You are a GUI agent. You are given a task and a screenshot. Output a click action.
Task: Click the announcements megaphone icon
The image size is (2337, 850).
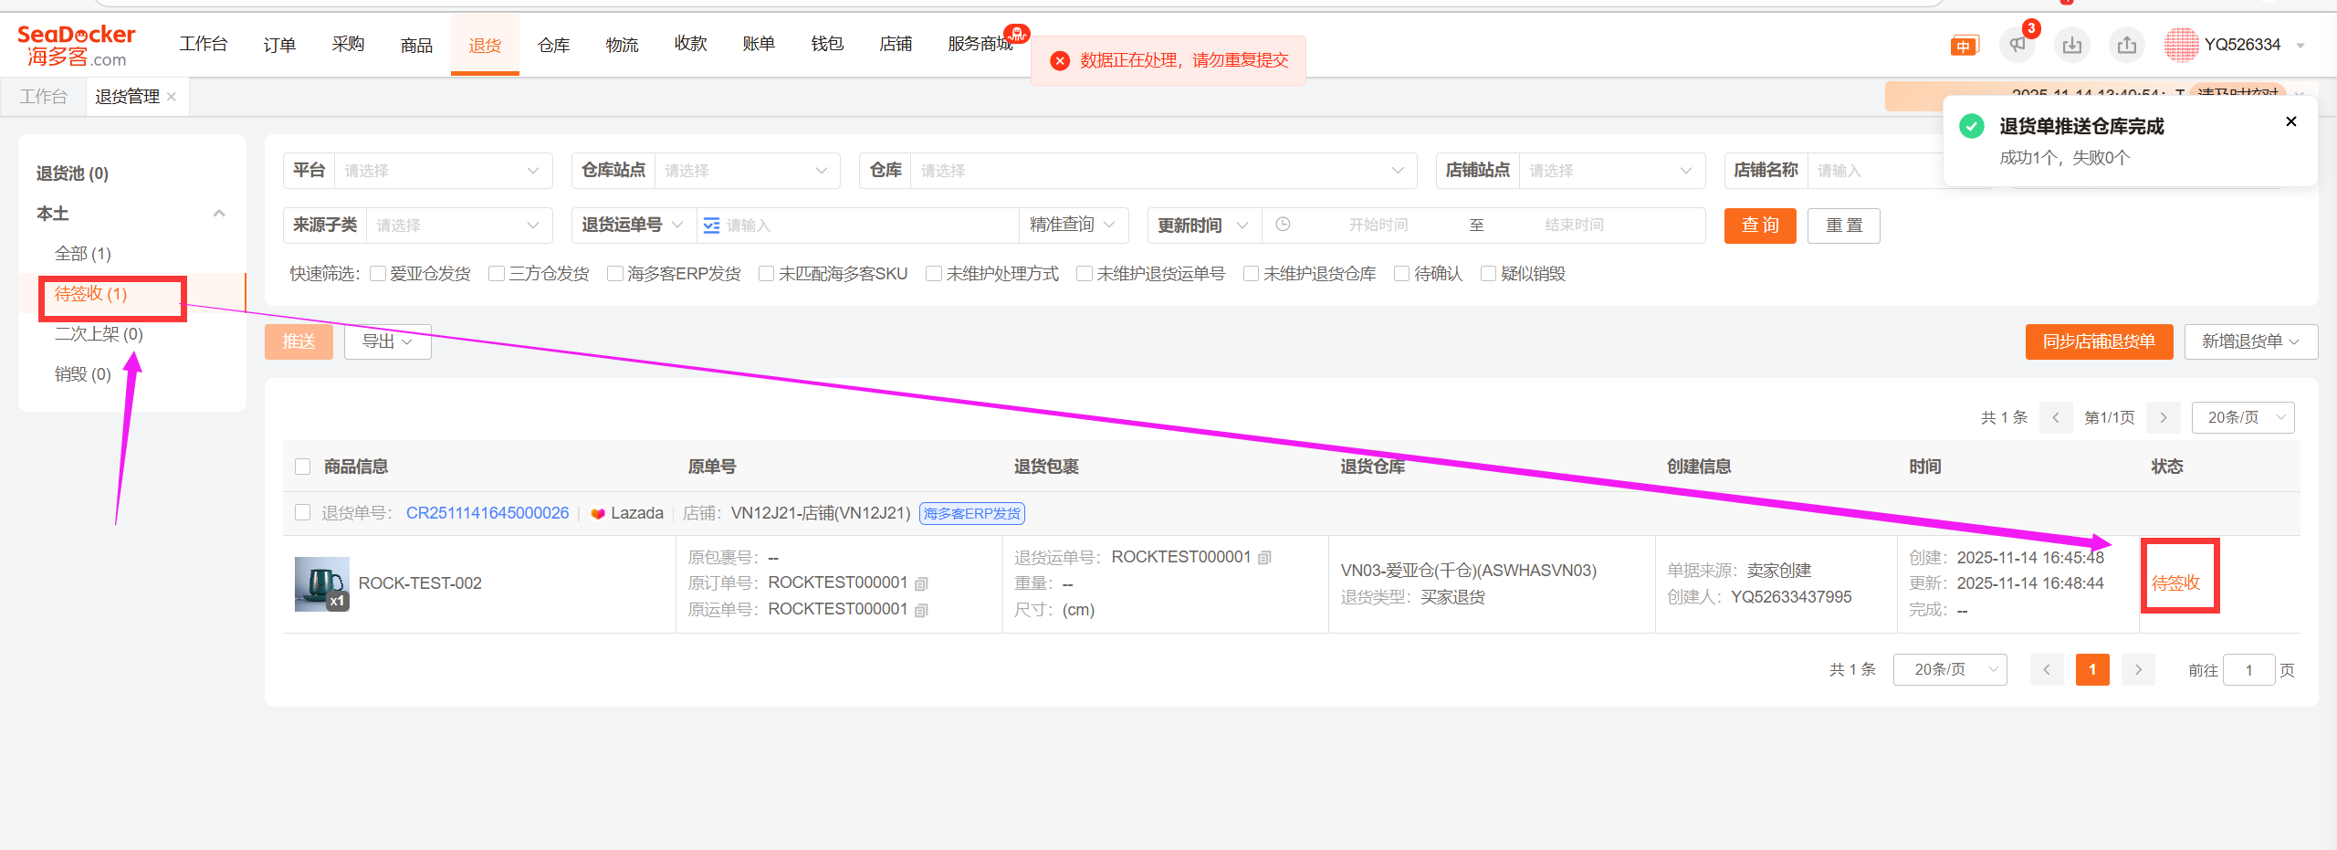(x=2017, y=45)
